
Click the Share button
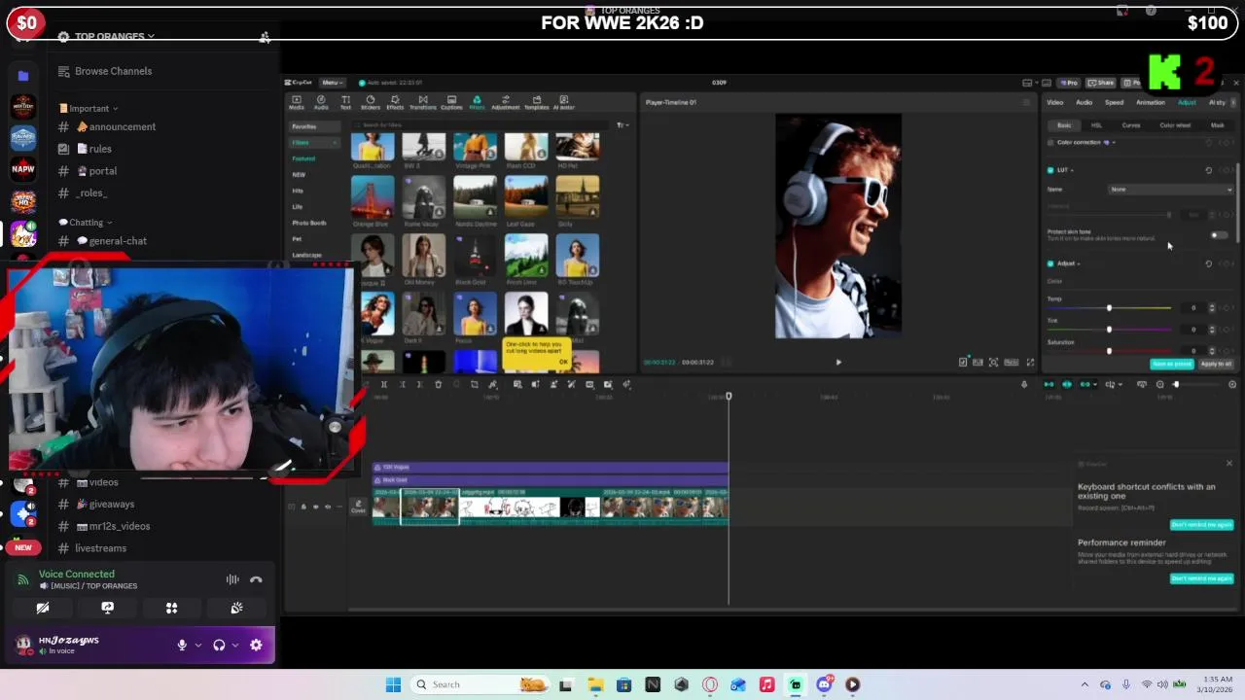1100,83
